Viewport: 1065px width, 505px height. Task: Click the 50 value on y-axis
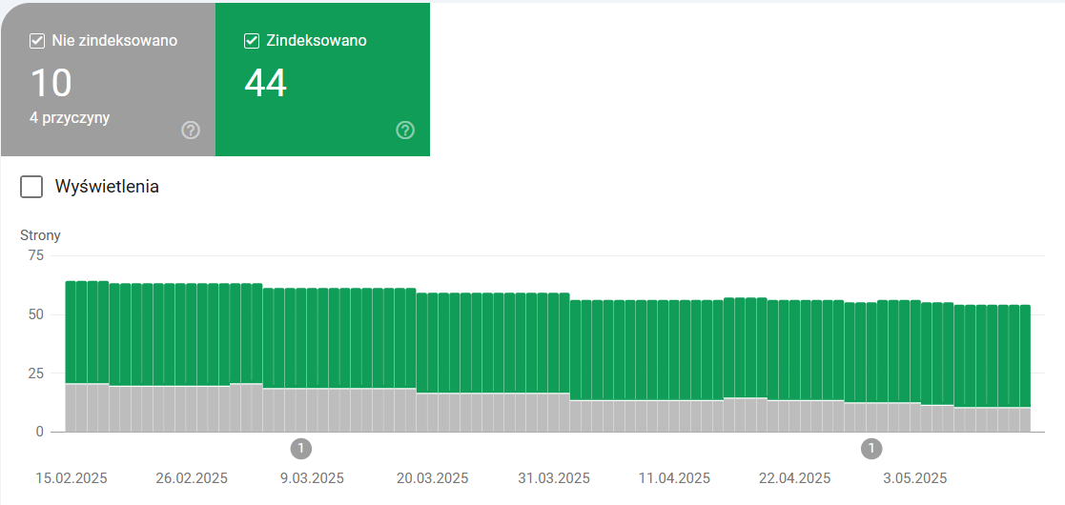pyautogui.click(x=35, y=314)
